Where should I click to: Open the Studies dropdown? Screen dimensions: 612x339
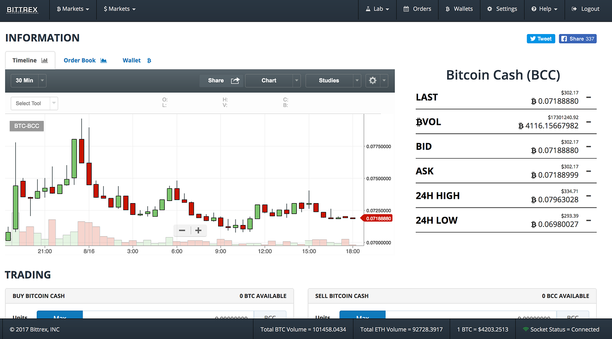tap(333, 80)
